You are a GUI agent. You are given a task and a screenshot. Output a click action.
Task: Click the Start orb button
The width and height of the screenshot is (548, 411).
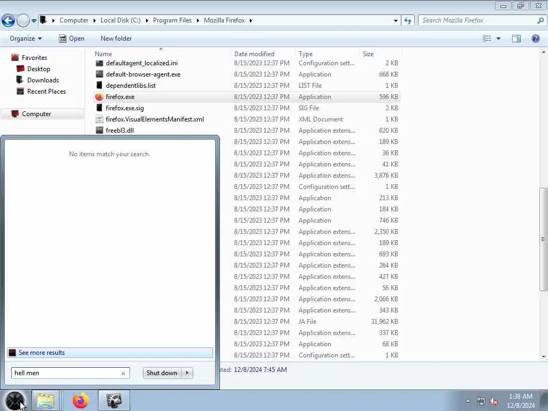[14, 400]
